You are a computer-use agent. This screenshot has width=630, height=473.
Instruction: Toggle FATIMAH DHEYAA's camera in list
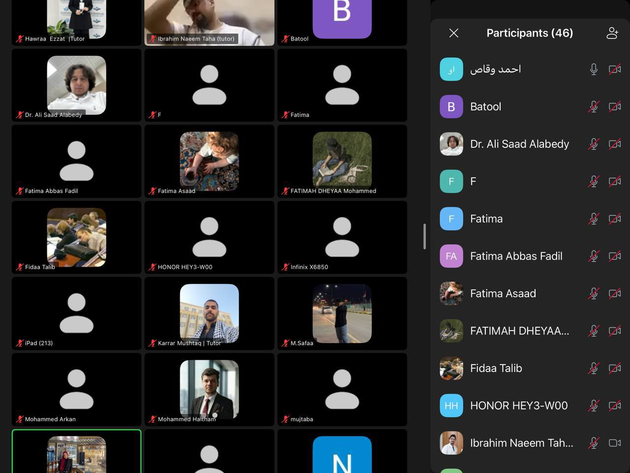pos(615,331)
